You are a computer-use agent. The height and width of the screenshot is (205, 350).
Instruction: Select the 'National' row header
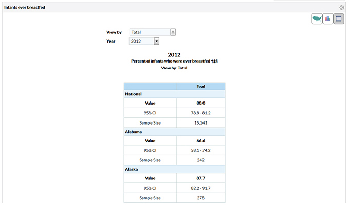point(174,94)
